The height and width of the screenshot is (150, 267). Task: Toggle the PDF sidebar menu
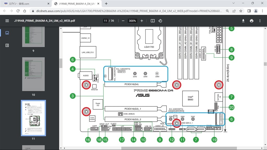[x=7, y=21]
